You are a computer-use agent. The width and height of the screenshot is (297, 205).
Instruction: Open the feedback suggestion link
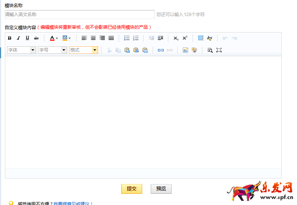pyautogui.click(x=73, y=203)
